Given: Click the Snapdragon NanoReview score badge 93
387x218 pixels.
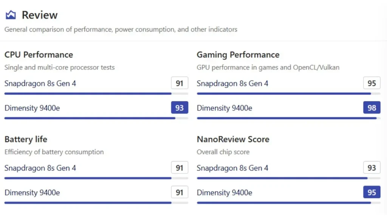Looking at the screenshot, I should pos(372,168).
